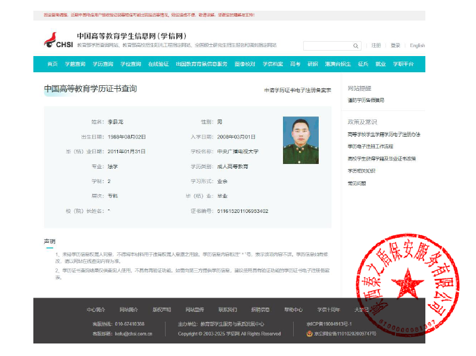Open 高等学校学生学籍学历电子注册办法 link
The height and width of the screenshot is (356, 476).
pos(384,134)
